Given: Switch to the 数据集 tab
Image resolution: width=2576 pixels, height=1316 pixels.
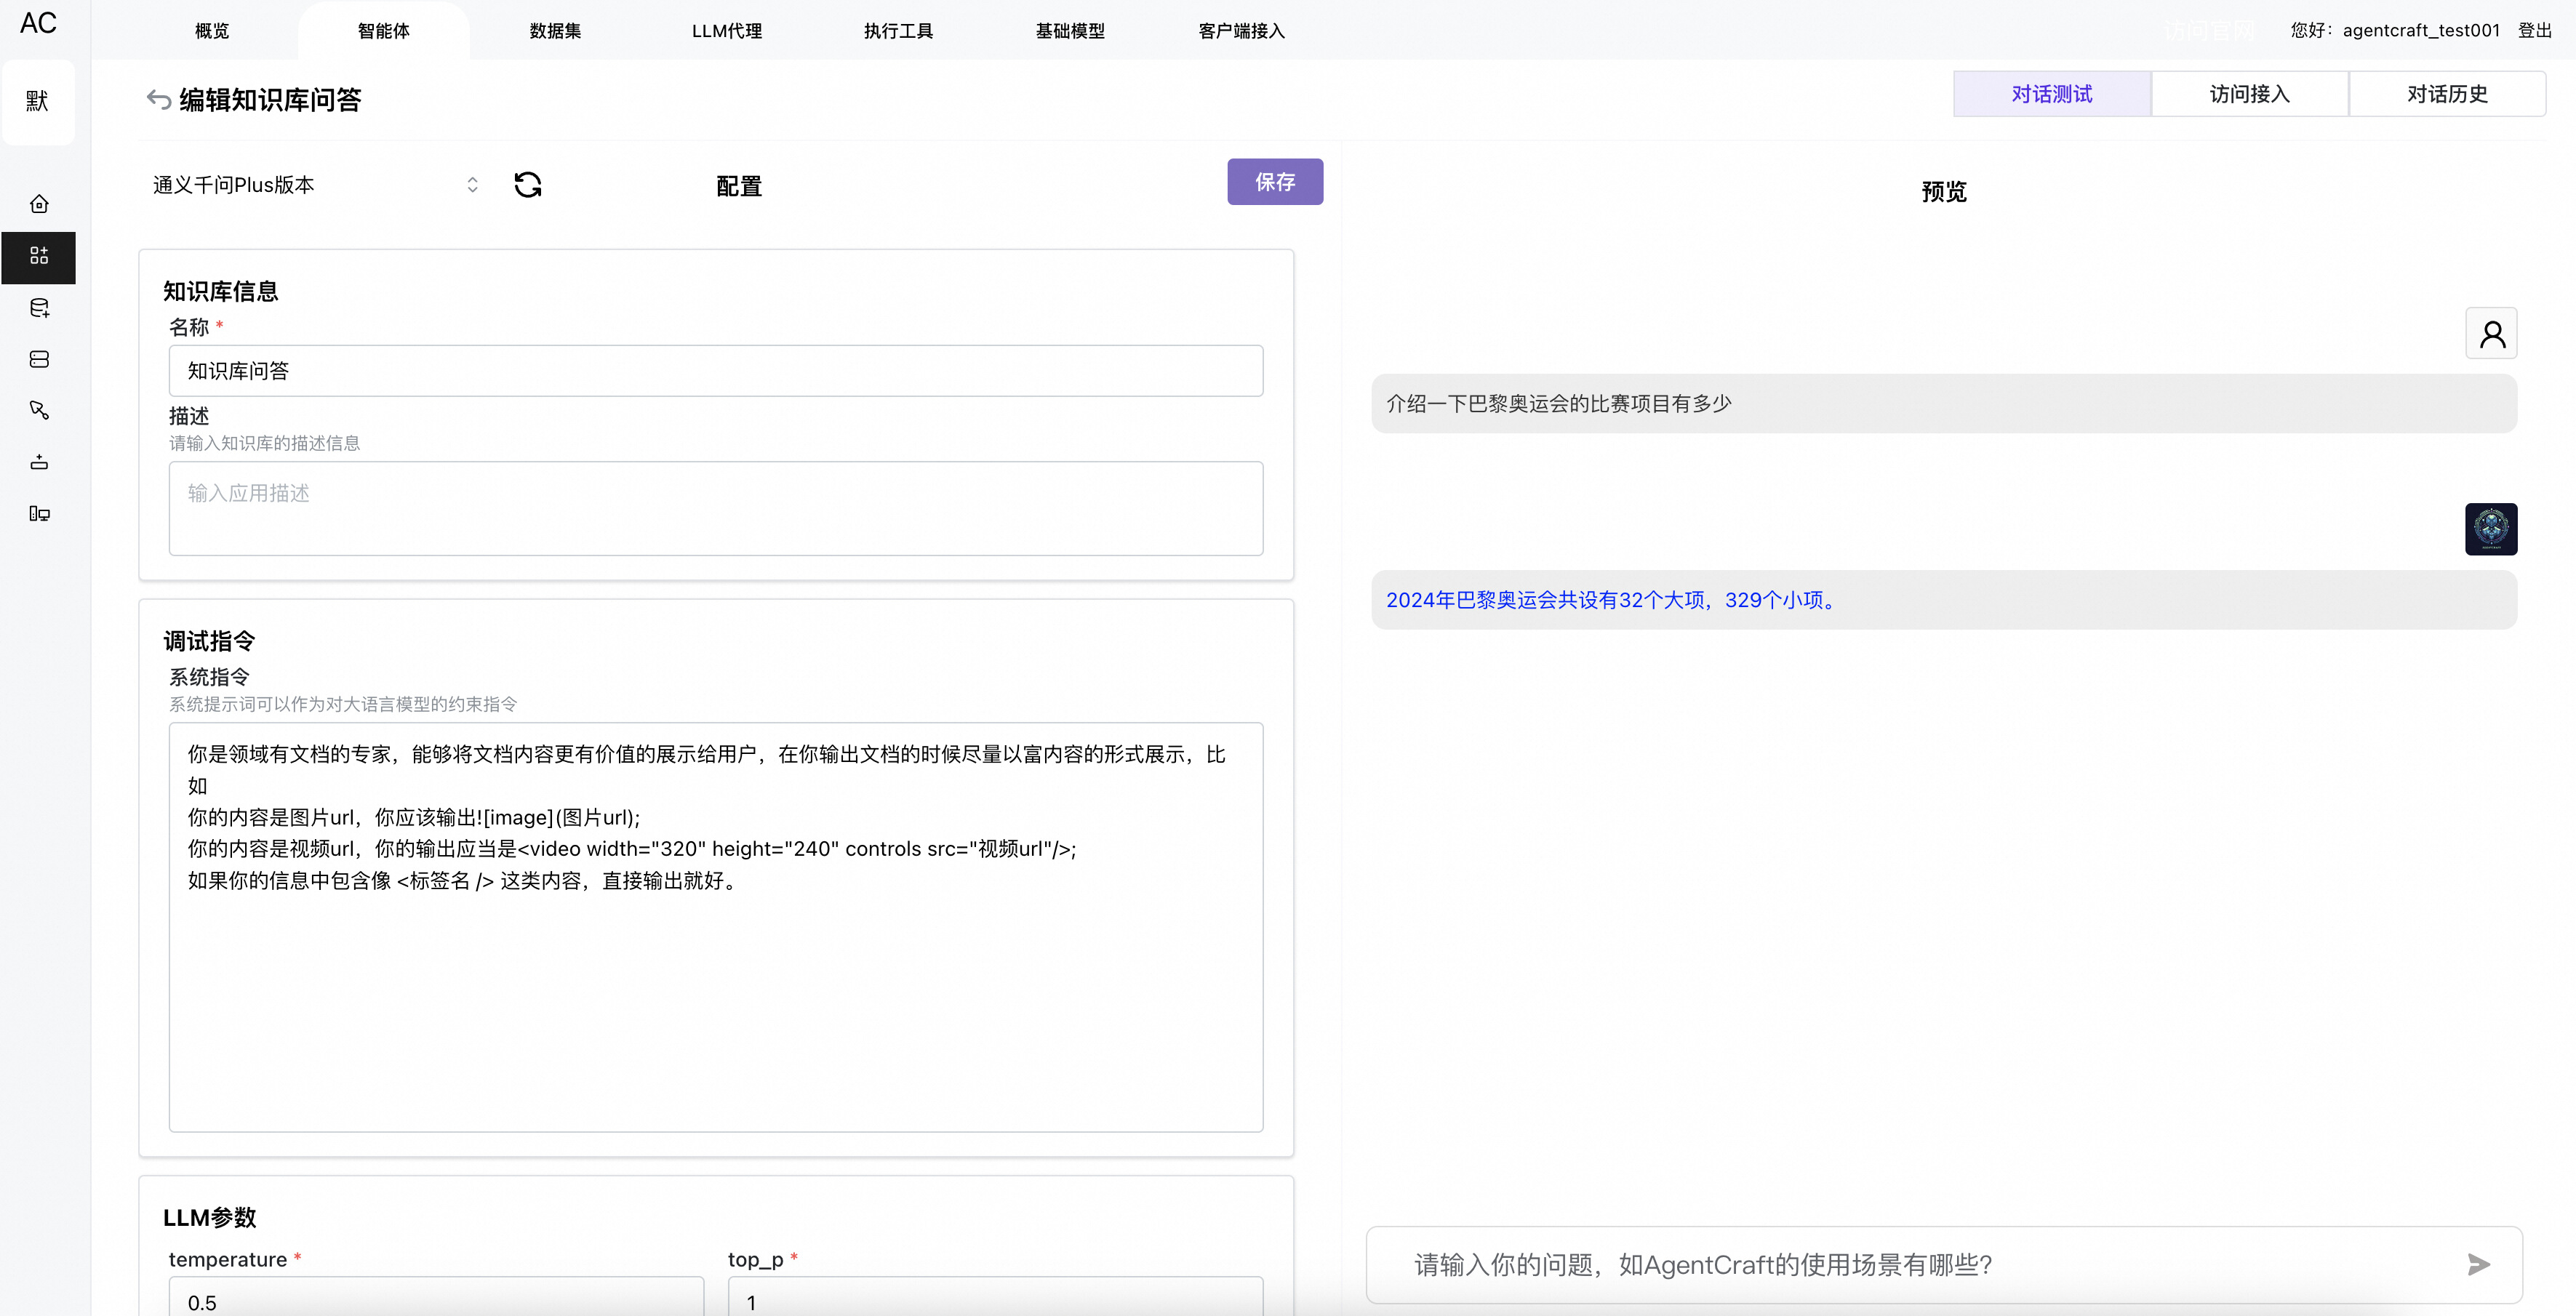Looking at the screenshot, I should [555, 31].
